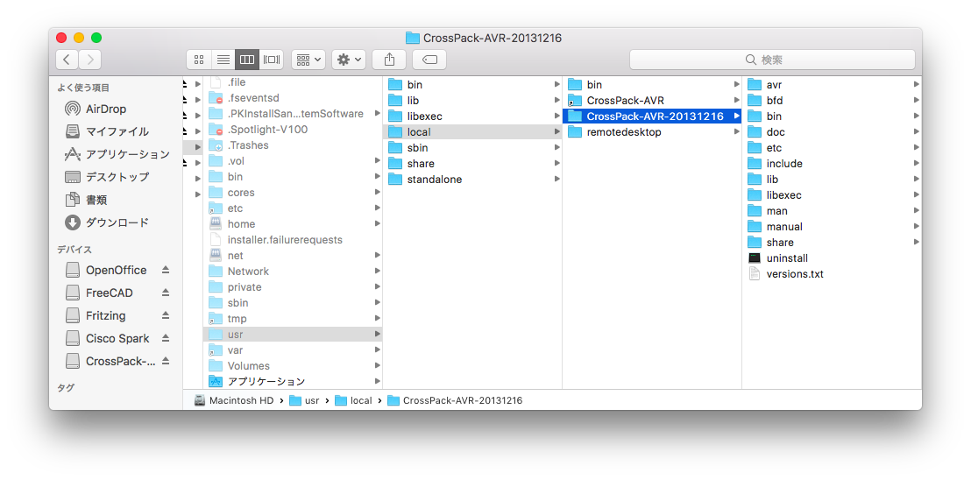The image size is (971, 480).
Task: Select the .Trashes folder
Action: [293, 145]
